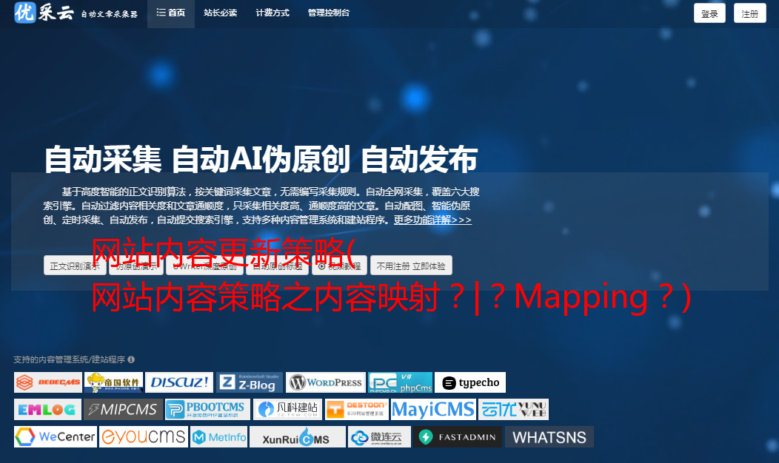Click 不用注册 立即体验 button
This screenshot has width=779, height=463.
click(411, 266)
